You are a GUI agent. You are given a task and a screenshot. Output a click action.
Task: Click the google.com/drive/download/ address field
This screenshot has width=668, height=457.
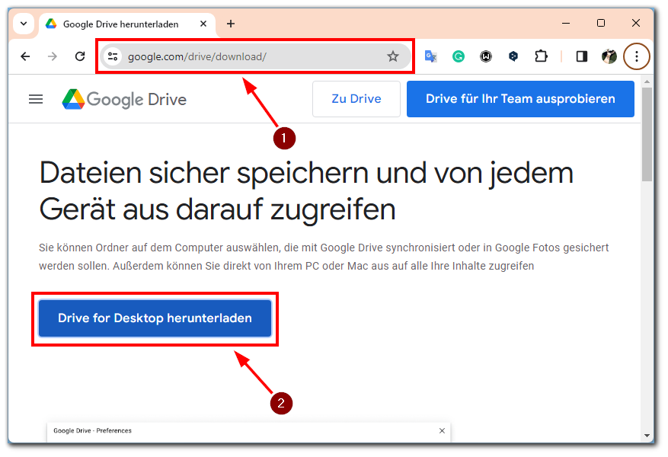(x=256, y=56)
